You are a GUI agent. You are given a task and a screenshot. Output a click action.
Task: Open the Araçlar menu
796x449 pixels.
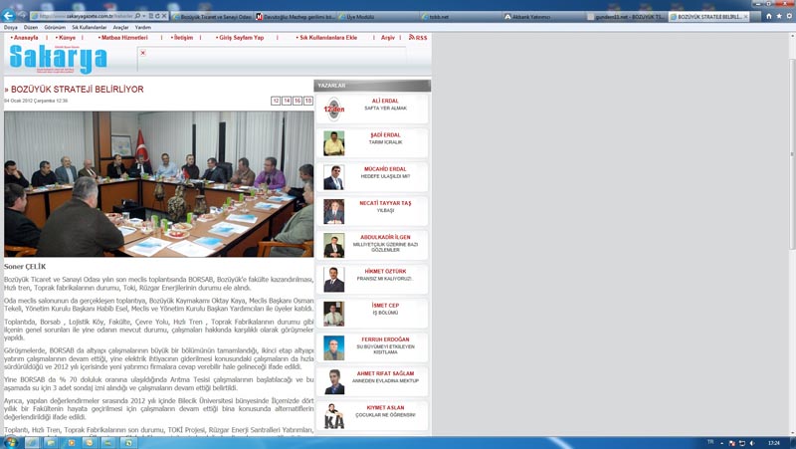pyautogui.click(x=120, y=28)
